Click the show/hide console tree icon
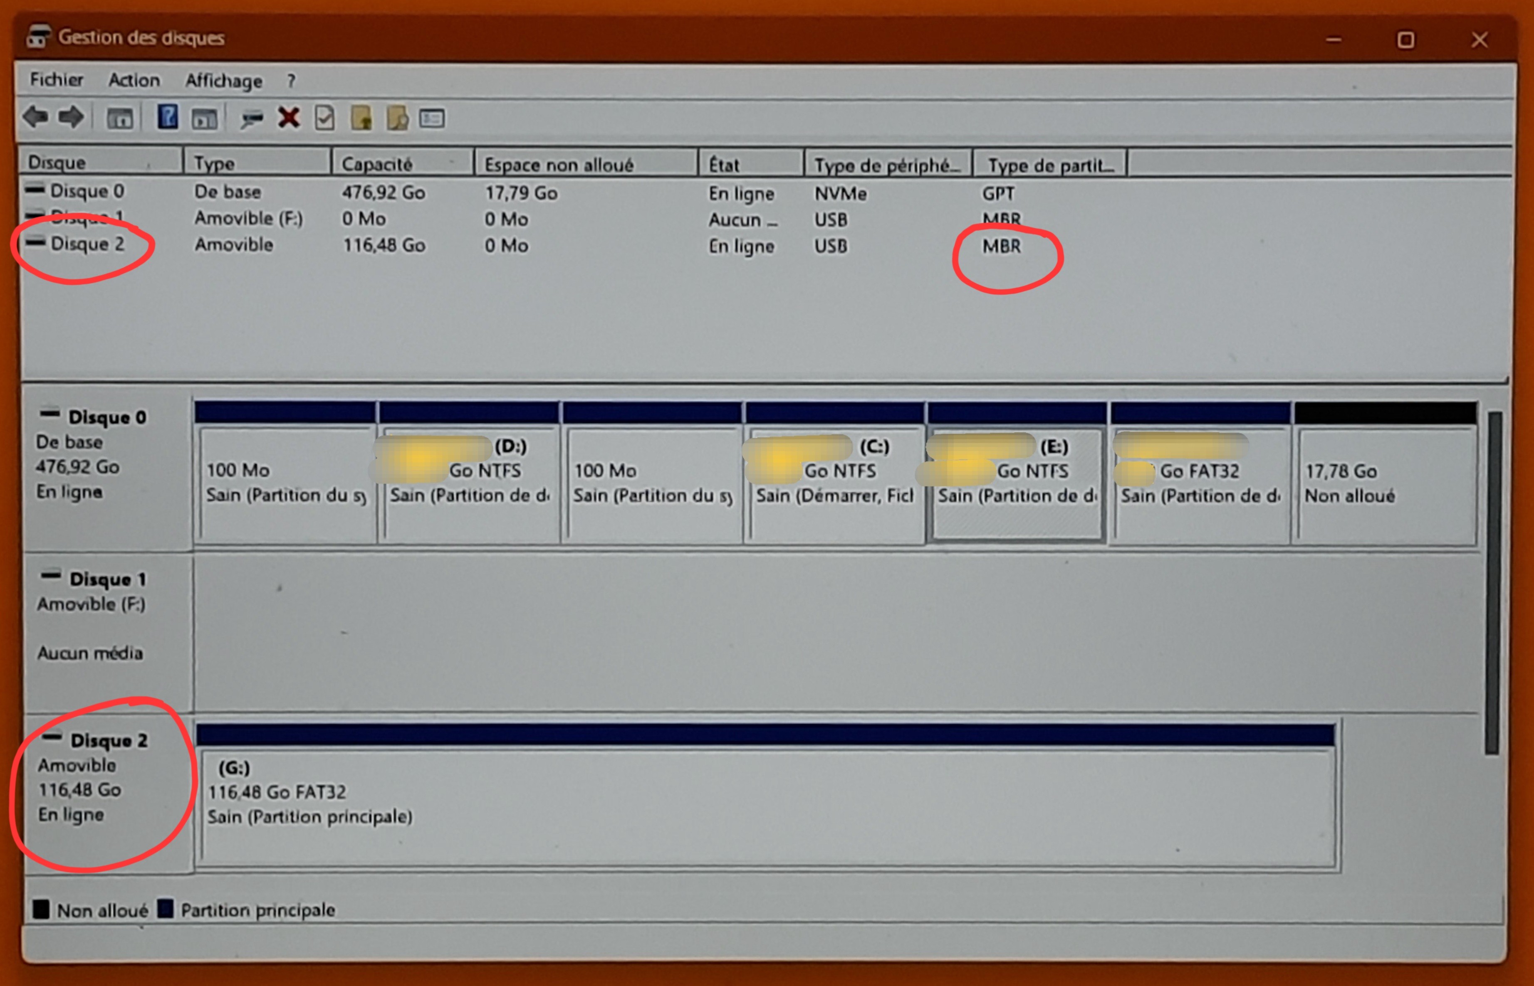 [x=120, y=118]
